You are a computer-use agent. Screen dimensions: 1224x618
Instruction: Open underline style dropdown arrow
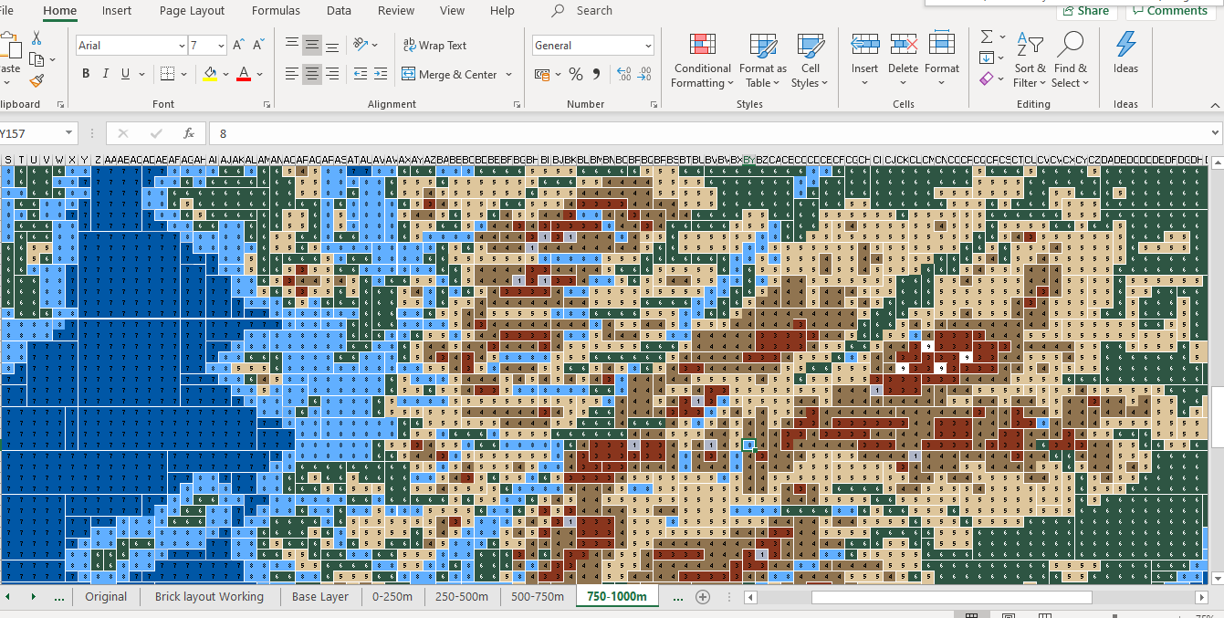142,75
